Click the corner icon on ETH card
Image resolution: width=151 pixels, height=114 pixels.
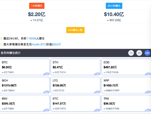coord(97,74)
